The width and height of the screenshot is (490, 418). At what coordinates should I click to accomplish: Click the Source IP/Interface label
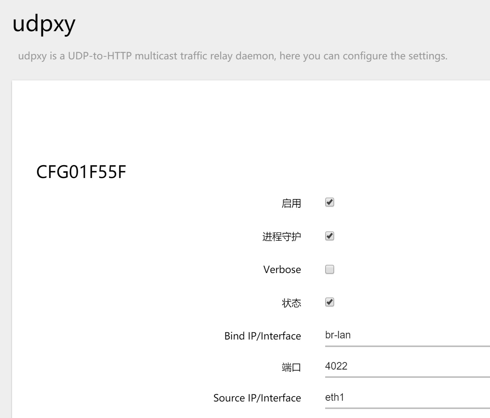257,398
